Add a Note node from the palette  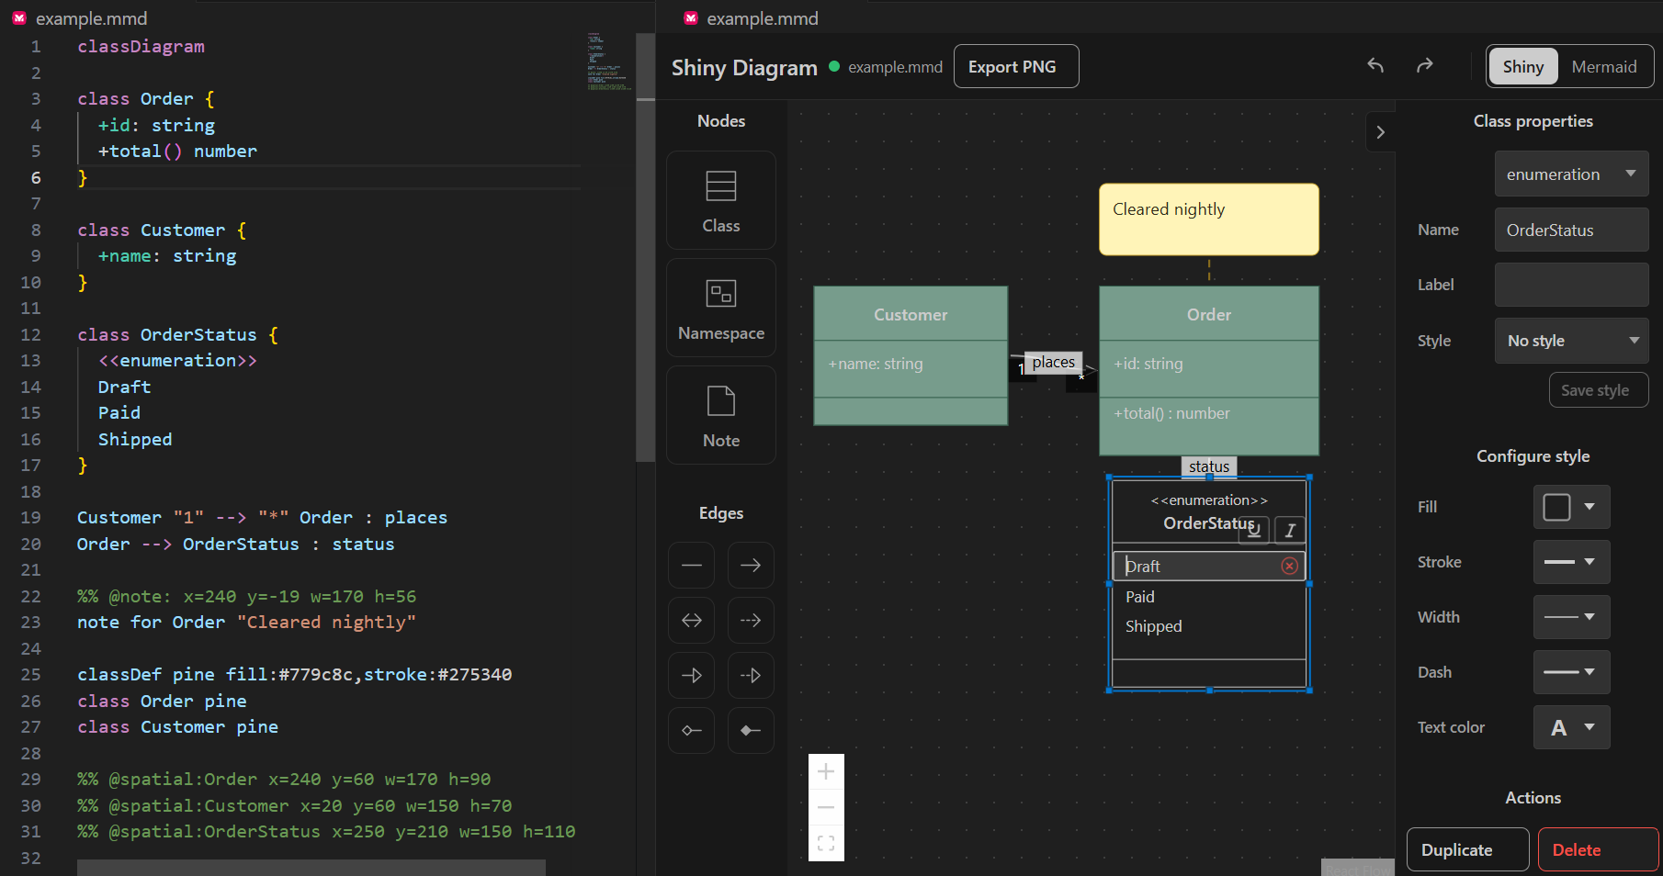point(721,415)
